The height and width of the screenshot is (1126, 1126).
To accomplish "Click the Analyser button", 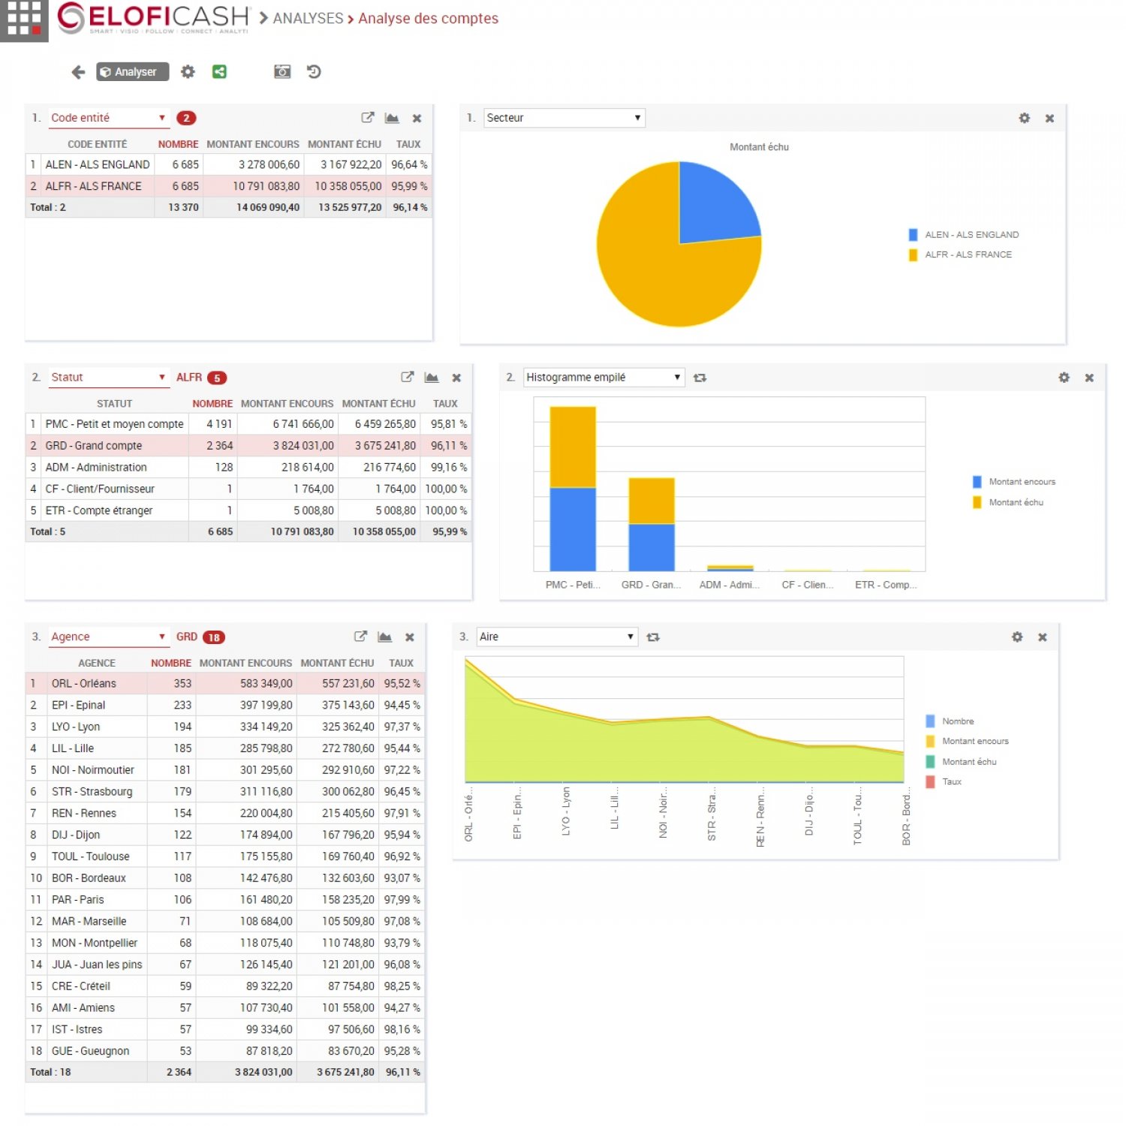I will (132, 72).
